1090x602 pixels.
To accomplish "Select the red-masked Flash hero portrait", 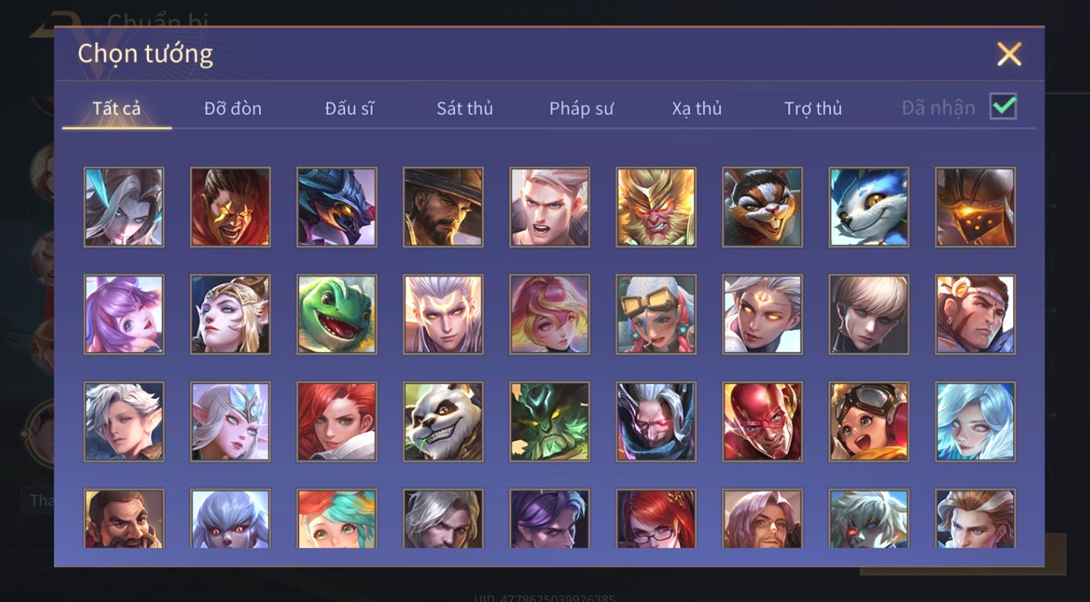I will [762, 421].
